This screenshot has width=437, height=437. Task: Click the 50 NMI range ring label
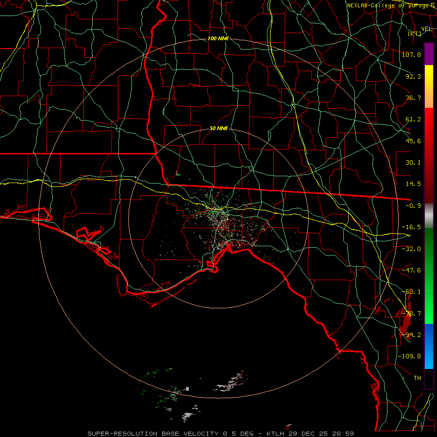[218, 129]
